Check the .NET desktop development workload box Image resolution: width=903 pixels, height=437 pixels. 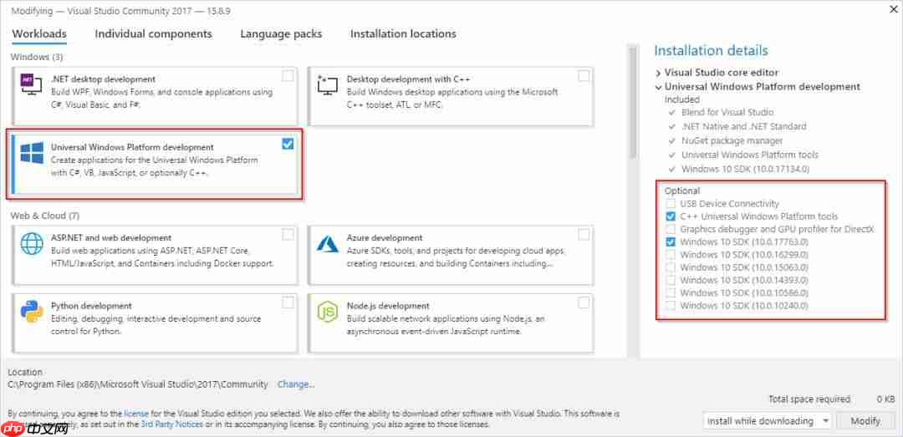coord(288,75)
